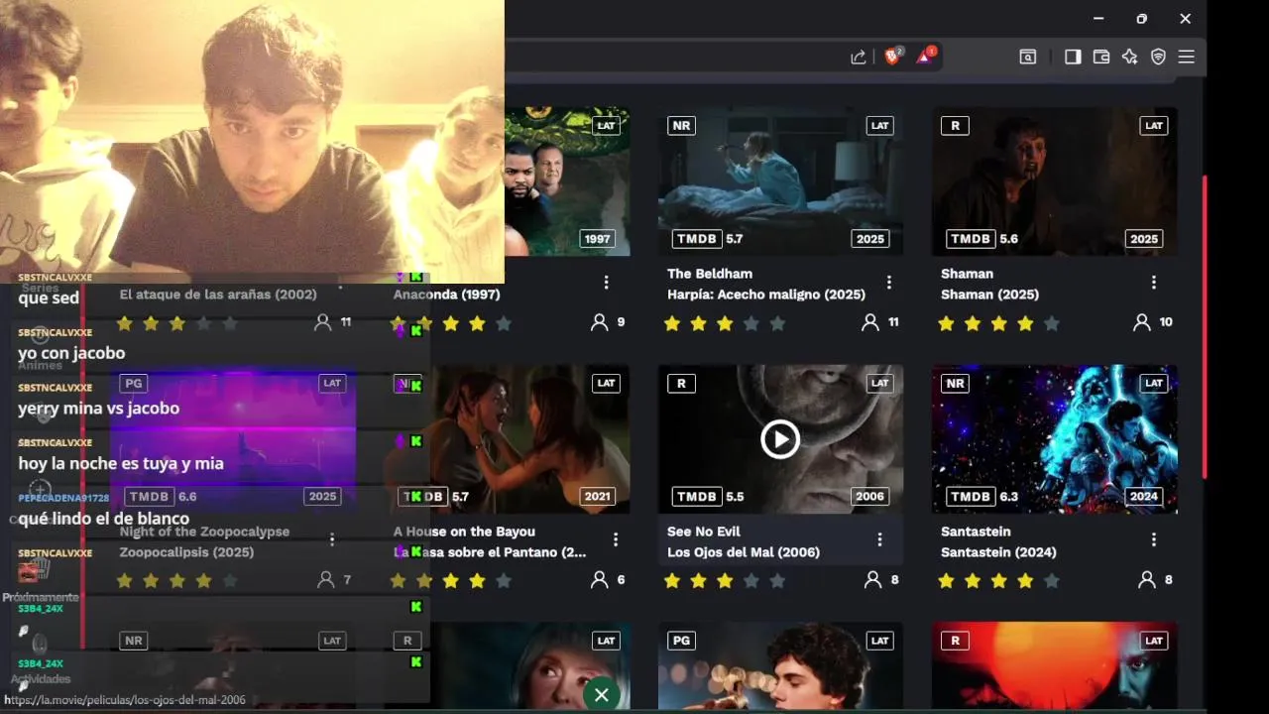Image resolution: width=1269 pixels, height=714 pixels.
Task: Click the Brave VPN shield icon
Action: [1158, 57]
